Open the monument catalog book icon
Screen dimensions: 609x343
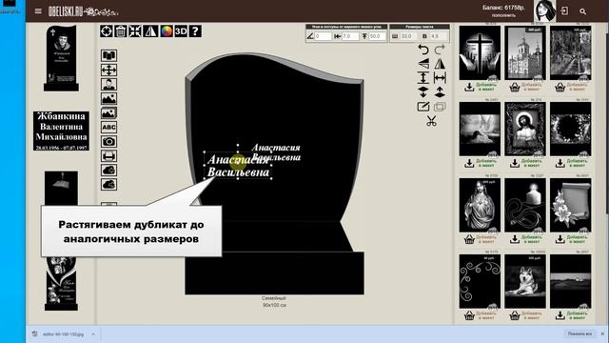pyautogui.click(x=108, y=55)
